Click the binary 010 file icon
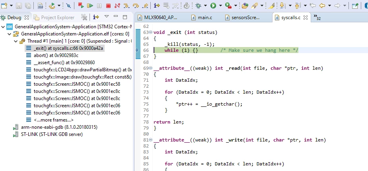The image size is (368, 171). pos(40,6)
